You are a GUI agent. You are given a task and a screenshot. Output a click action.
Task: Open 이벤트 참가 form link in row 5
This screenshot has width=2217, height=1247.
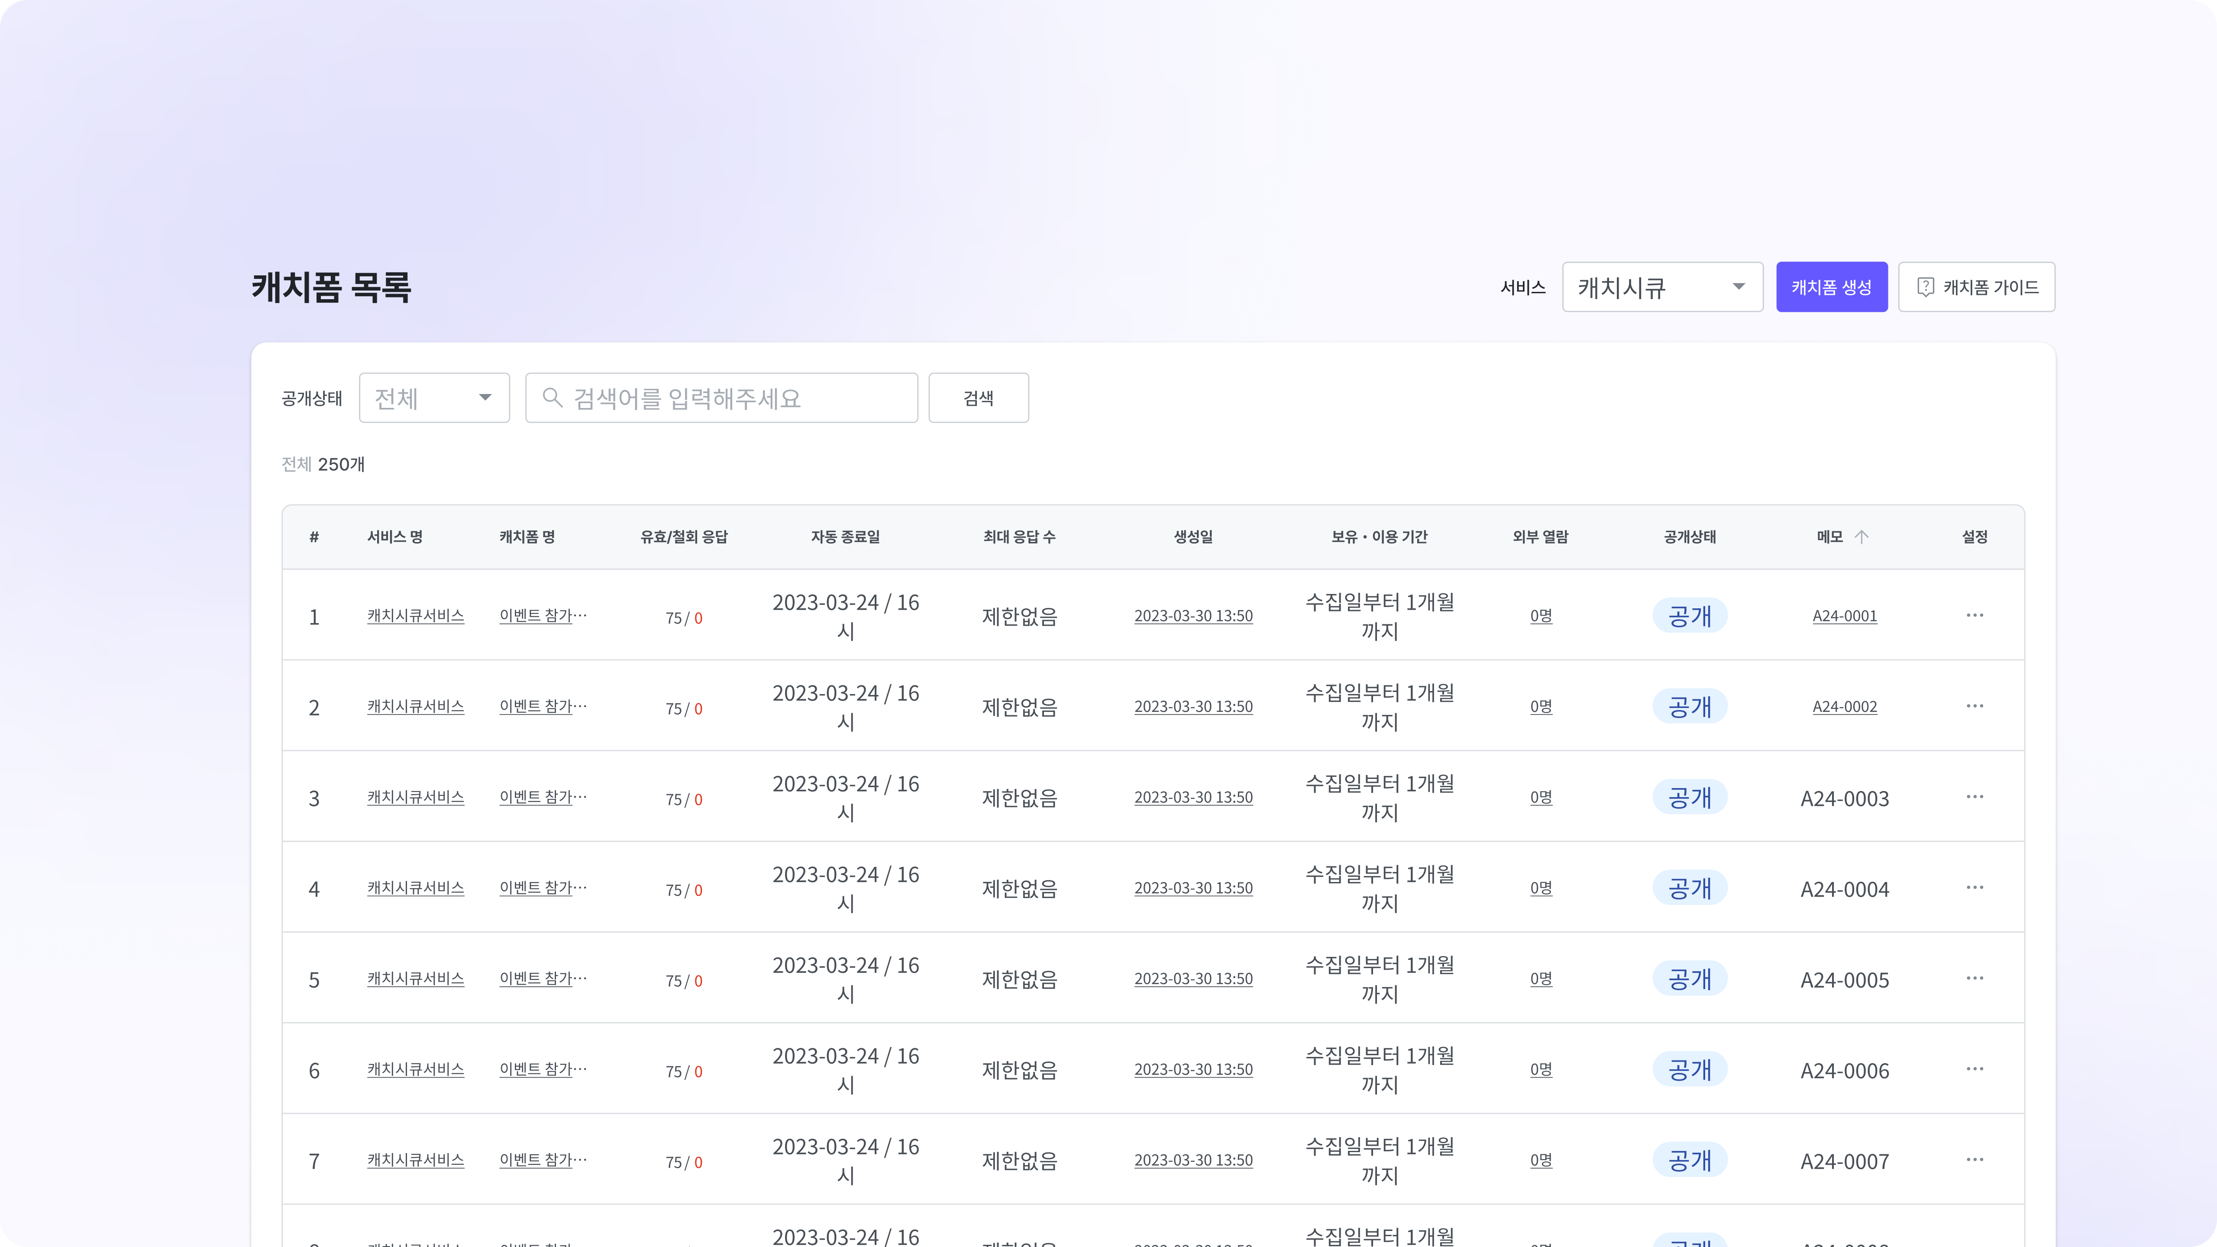pyautogui.click(x=543, y=979)
